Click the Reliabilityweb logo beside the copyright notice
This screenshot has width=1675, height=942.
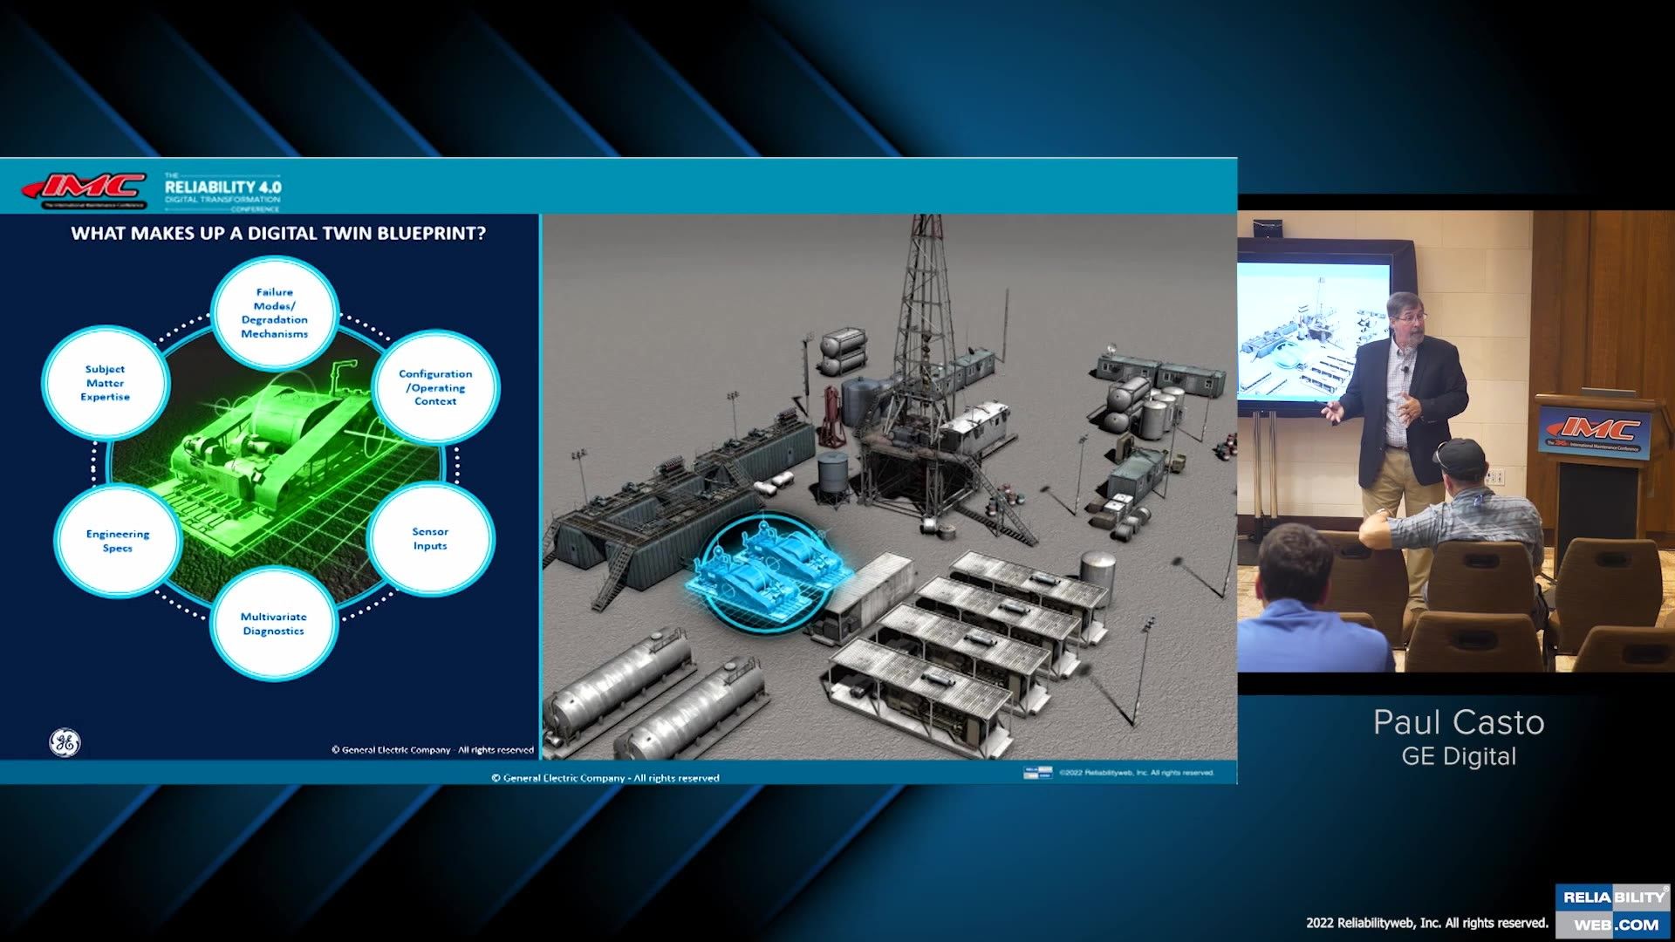(x=1040, y=772)
